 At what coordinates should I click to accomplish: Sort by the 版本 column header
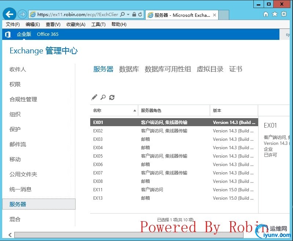pyautogui.click(x=234, y=110)
